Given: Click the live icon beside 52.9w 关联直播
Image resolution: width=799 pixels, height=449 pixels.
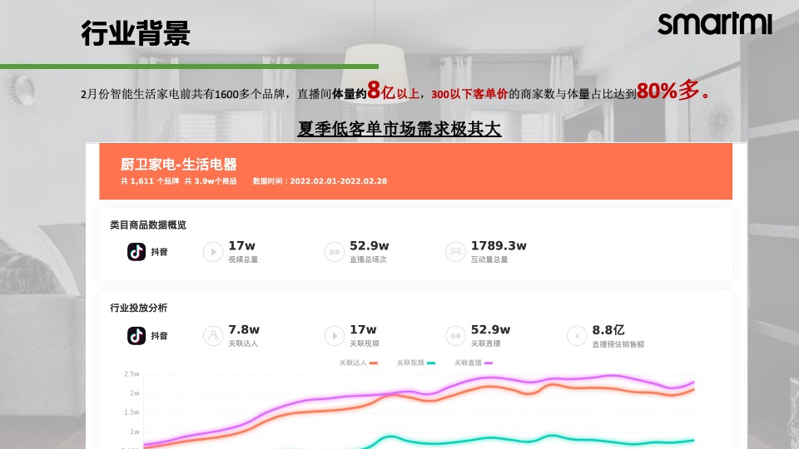Looking at the screenshot, I should [x=455, y=336].
